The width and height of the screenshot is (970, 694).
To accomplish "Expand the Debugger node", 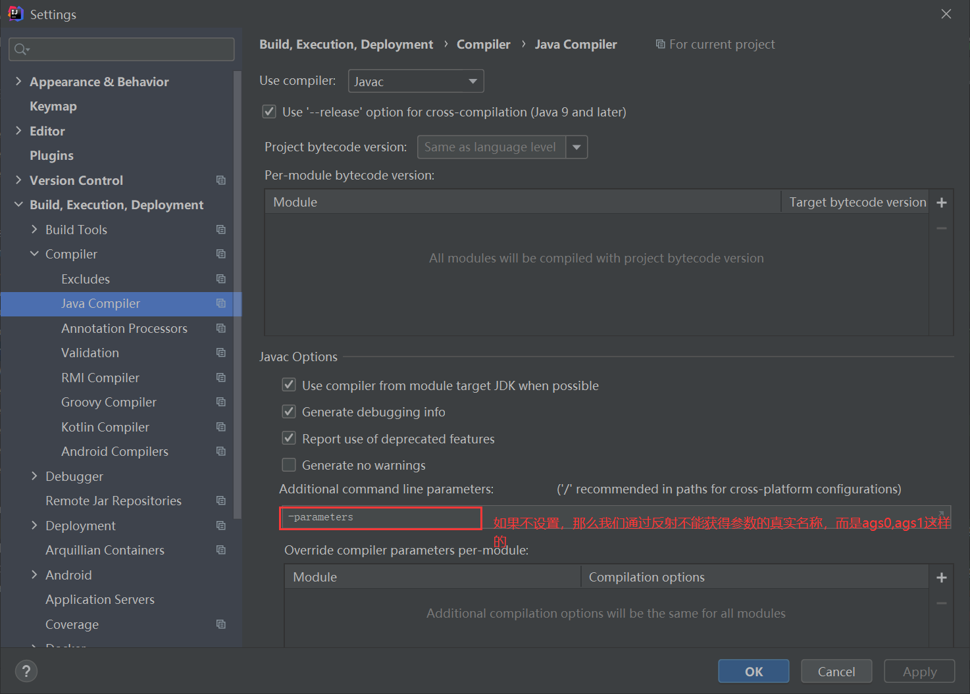I will [34, 476].
